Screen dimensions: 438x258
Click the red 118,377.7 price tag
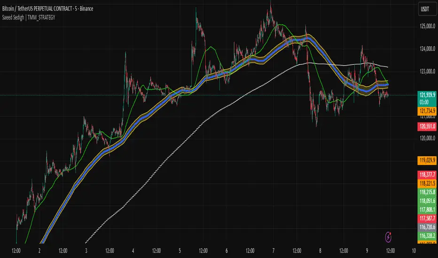(427, 175)
